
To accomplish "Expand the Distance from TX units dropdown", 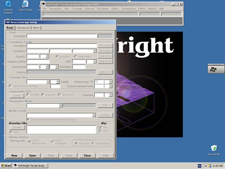I will point(110,82).
